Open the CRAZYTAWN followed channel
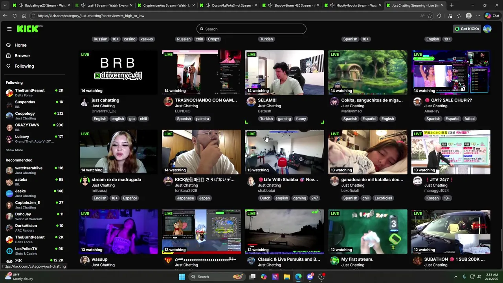This screenshot has width=503, height=283. pos(35,127)
